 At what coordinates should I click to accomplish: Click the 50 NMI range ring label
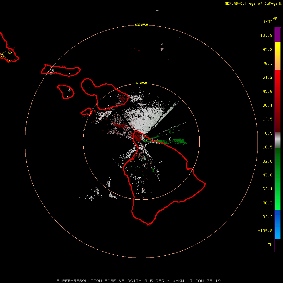tap(141, 83)
